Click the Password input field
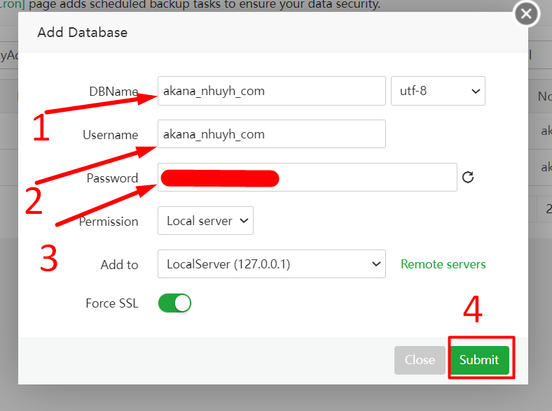 click(308, 178)
